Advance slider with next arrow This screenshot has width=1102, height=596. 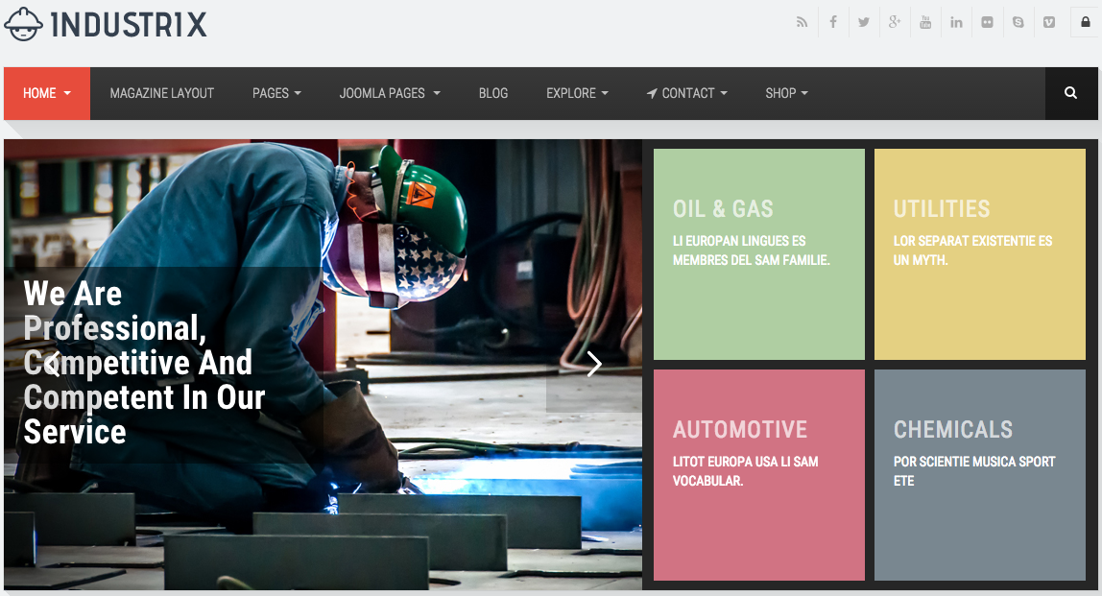pos(594,364)
